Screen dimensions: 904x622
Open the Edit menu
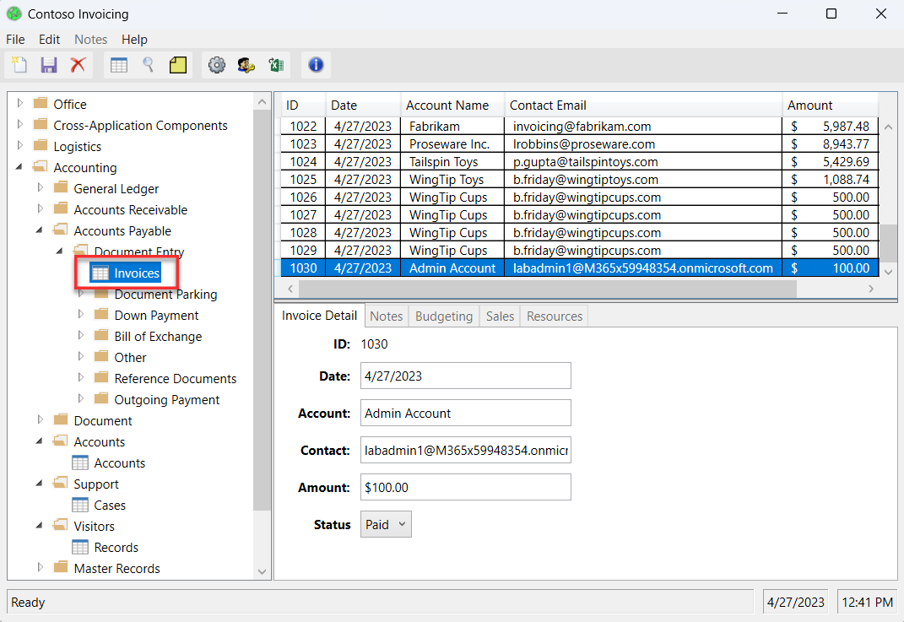tap(49, 40)
